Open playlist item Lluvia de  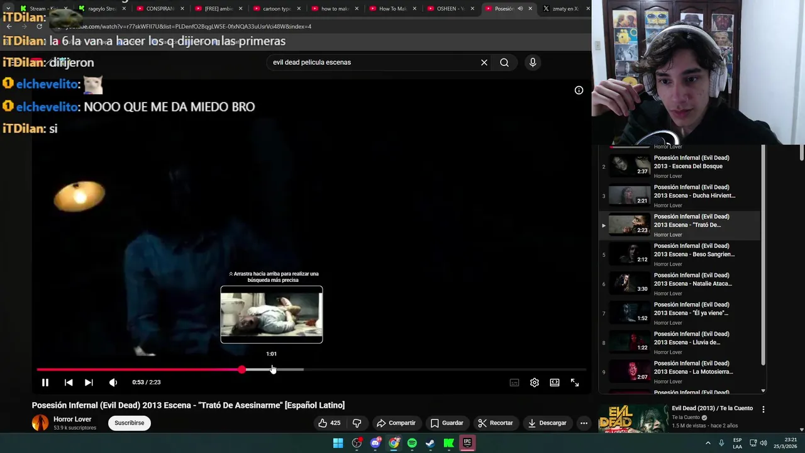[679, 342]
